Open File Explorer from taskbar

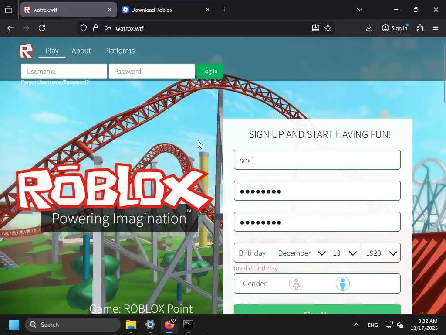coord(131,325)
